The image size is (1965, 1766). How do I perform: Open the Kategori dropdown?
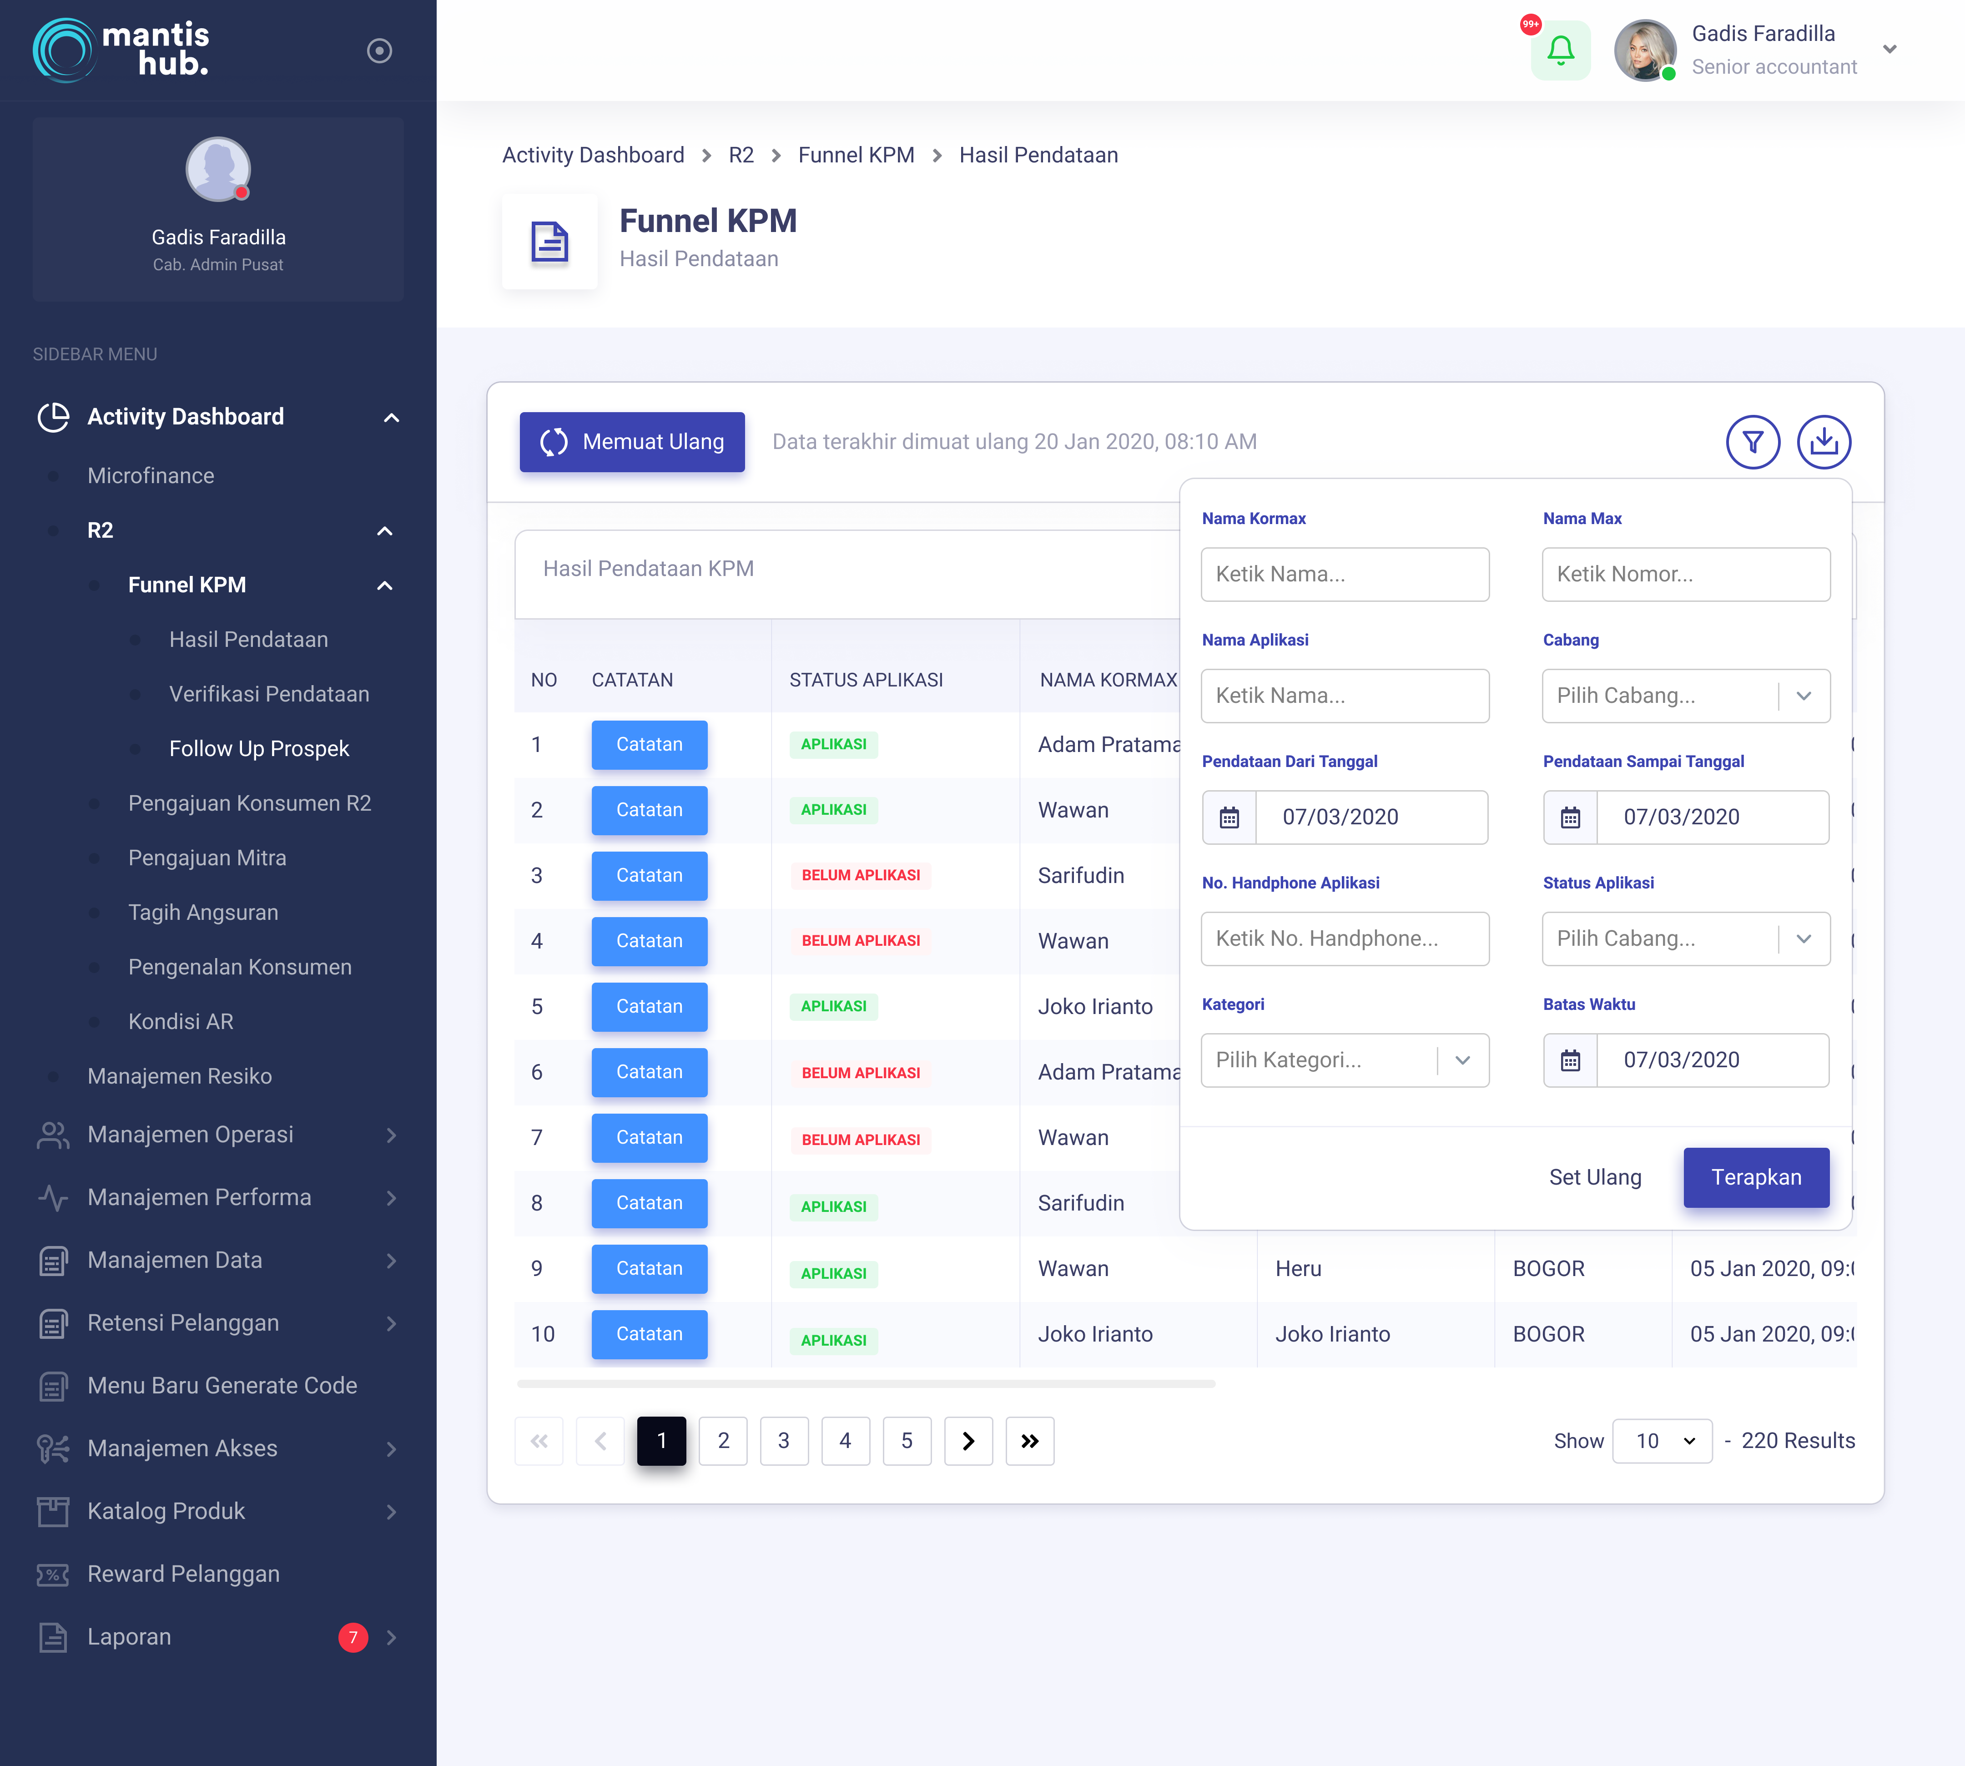(1344, 1060)
